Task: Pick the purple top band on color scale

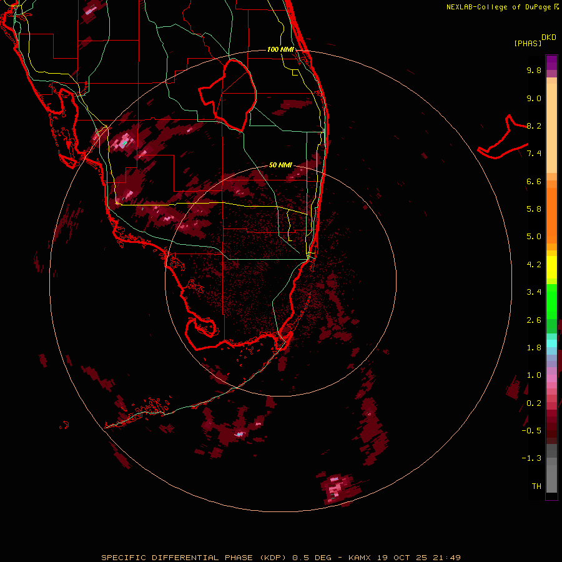Action: (x=551, y=62)
